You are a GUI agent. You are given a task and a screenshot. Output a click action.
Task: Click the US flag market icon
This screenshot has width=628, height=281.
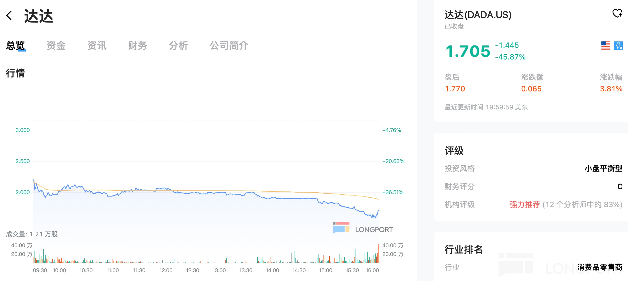pos(605,46)
